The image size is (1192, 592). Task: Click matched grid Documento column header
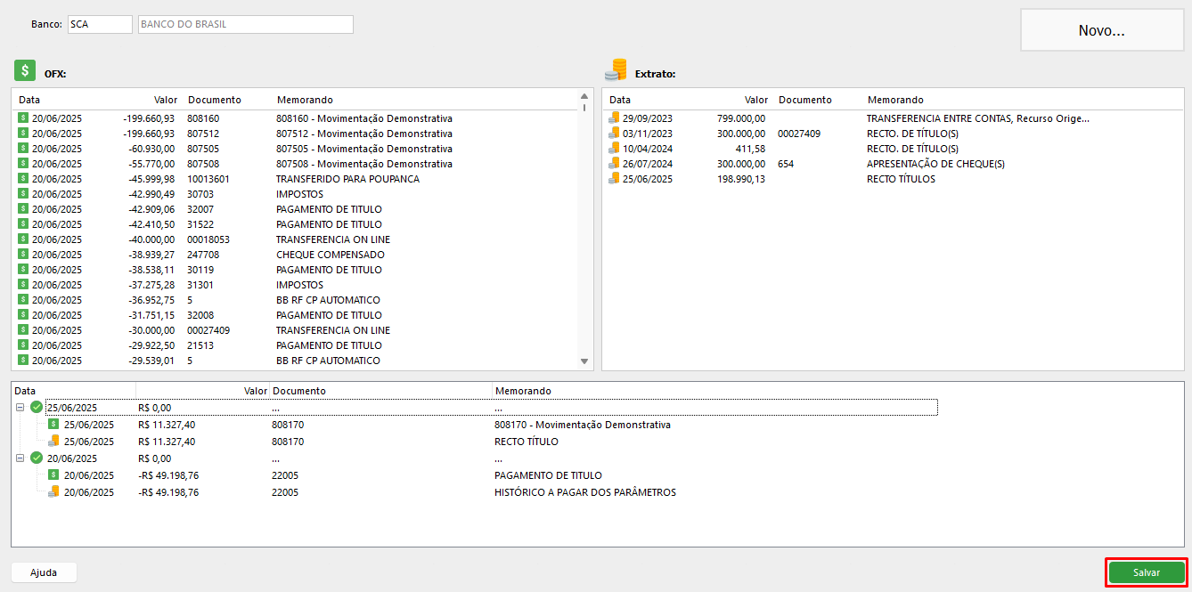(299, 391)
